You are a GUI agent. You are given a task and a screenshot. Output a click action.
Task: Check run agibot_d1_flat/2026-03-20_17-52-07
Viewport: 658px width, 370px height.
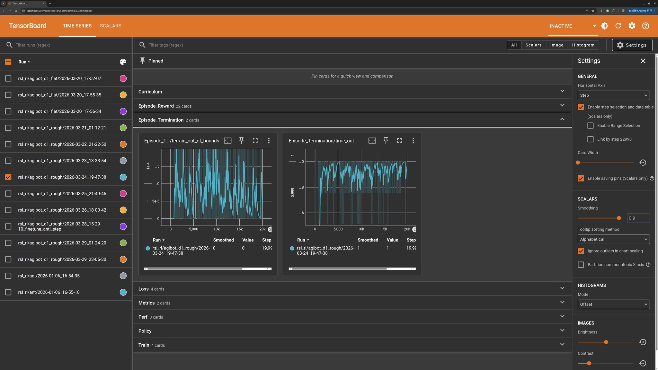pos(8,78)
